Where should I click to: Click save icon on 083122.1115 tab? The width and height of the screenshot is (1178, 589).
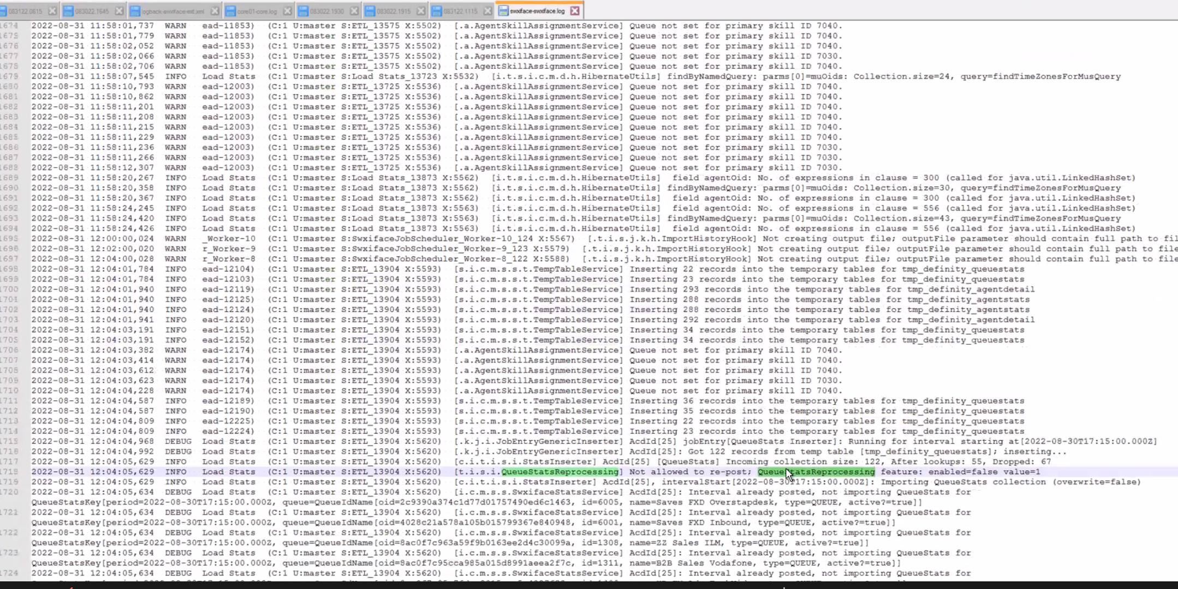[x=437, y=11]
